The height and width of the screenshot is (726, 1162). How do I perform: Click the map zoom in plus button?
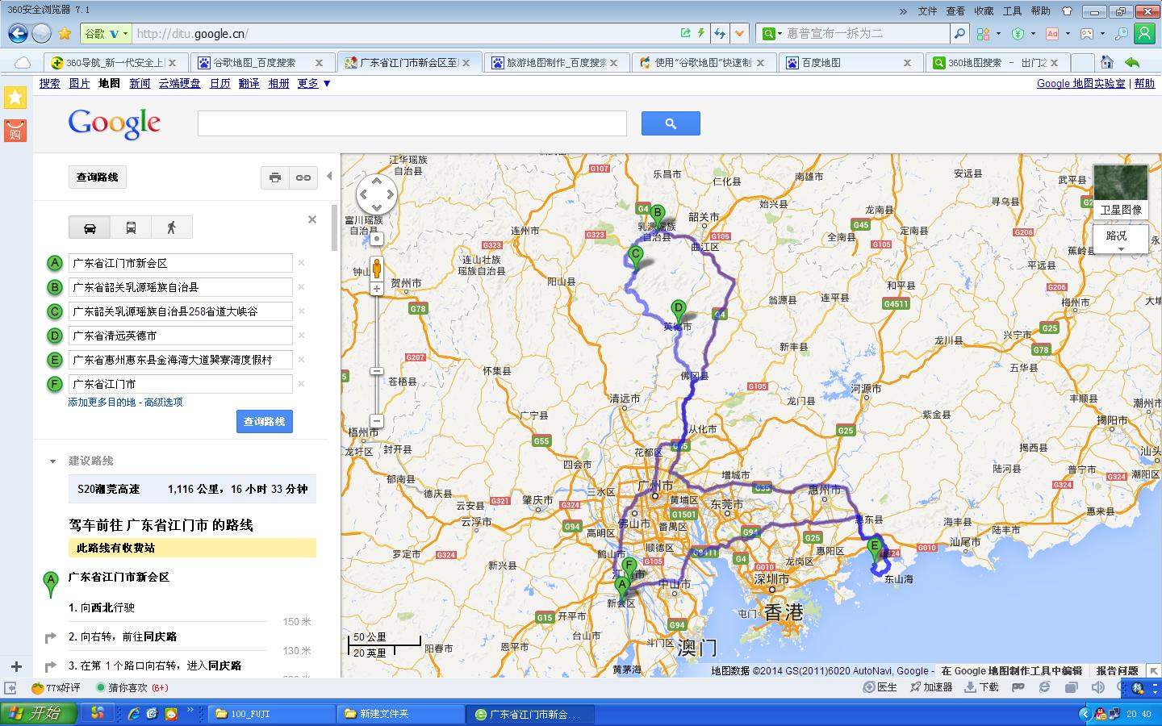[x=376, y=289]
